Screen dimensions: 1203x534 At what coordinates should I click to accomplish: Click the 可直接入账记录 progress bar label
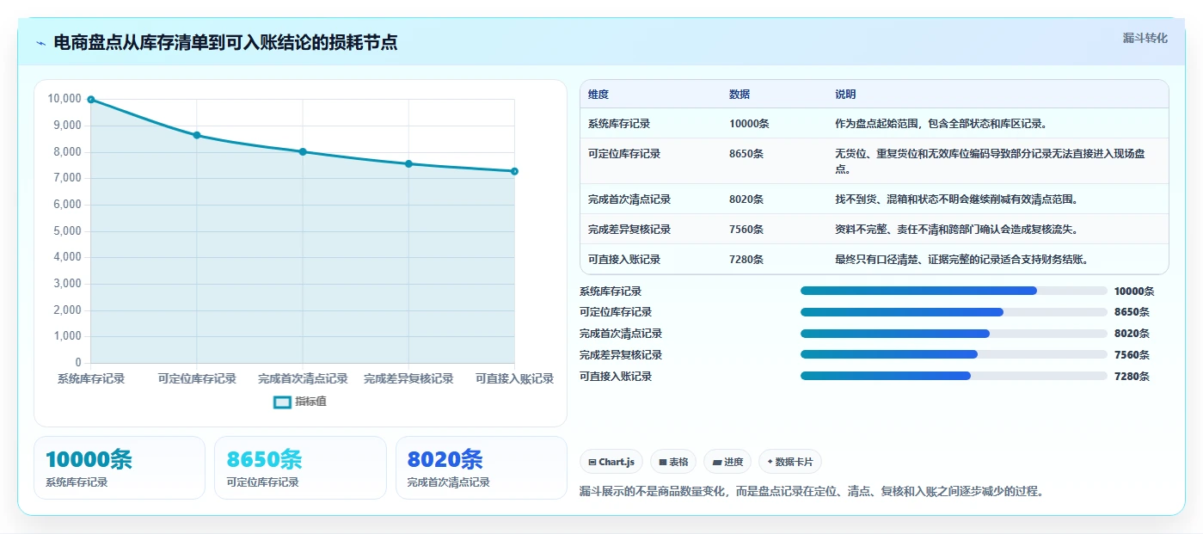(616, 377)
